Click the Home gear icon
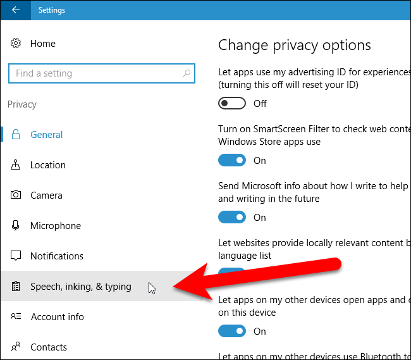411x360 pixels. 16,44
